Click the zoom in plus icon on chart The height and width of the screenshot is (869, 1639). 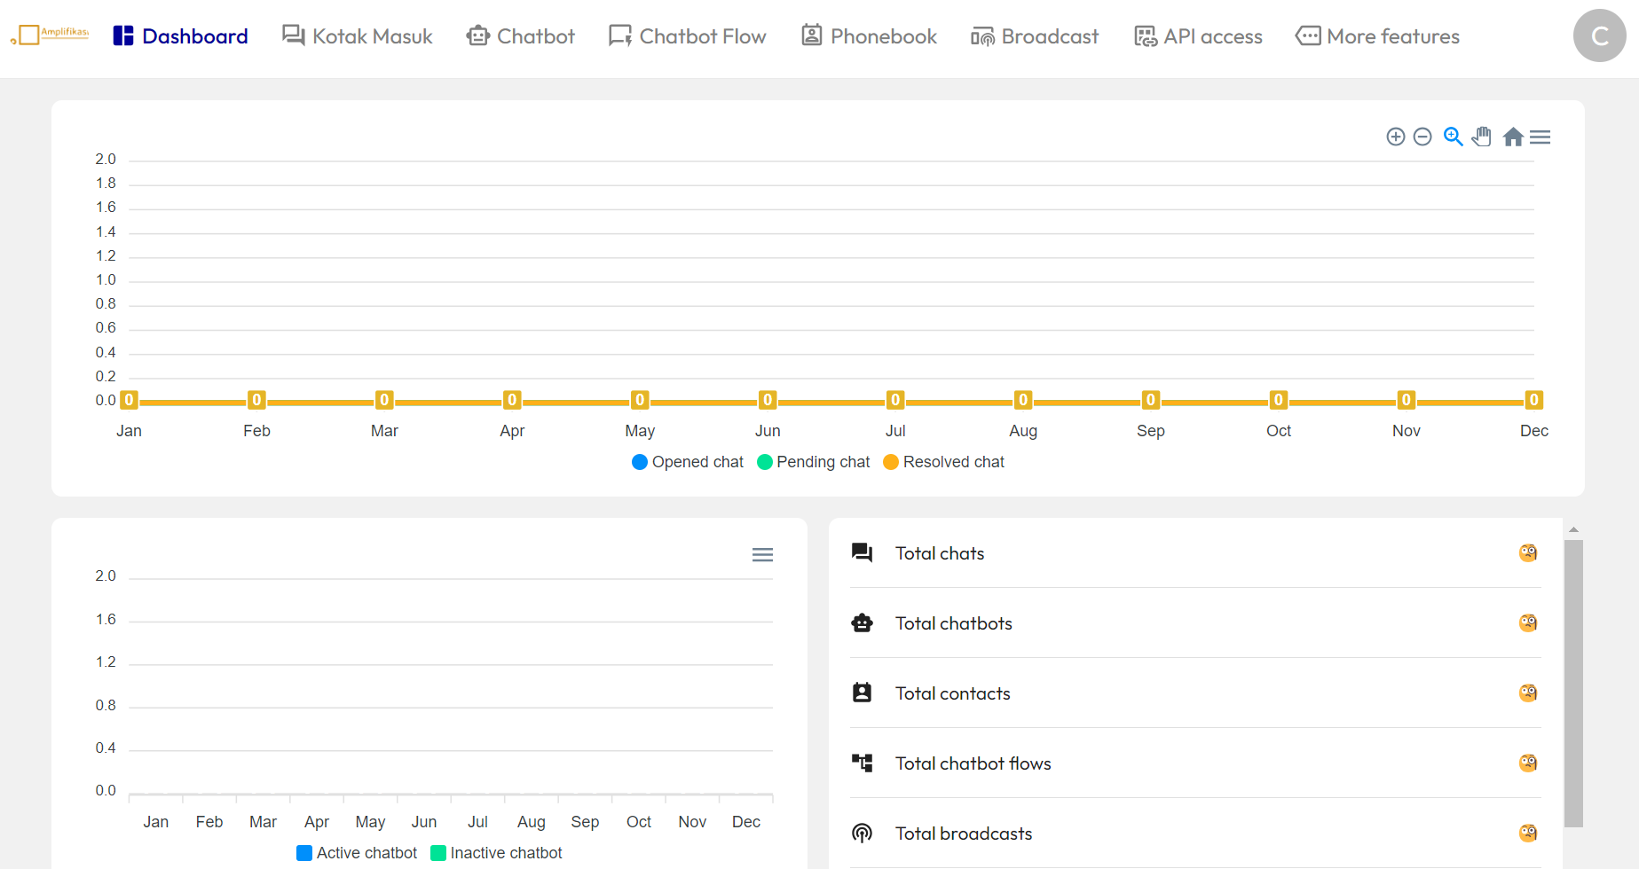point(1395,137)
